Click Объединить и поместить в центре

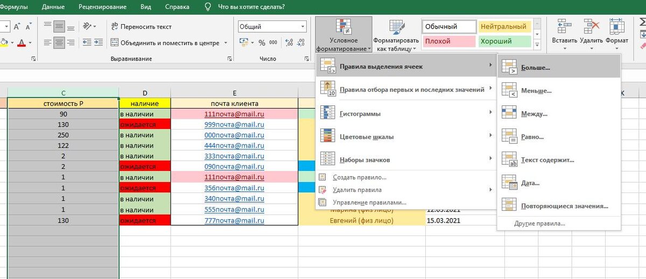click(165, 42)
